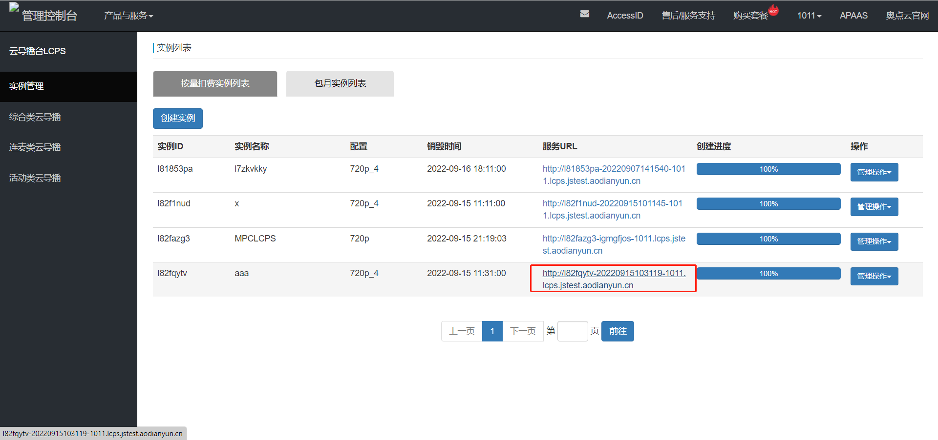This screenshot has height=440, width=938.
Task: Open 管理操作 dropdown for instance l81853pa
Action: tap(874, 172)
